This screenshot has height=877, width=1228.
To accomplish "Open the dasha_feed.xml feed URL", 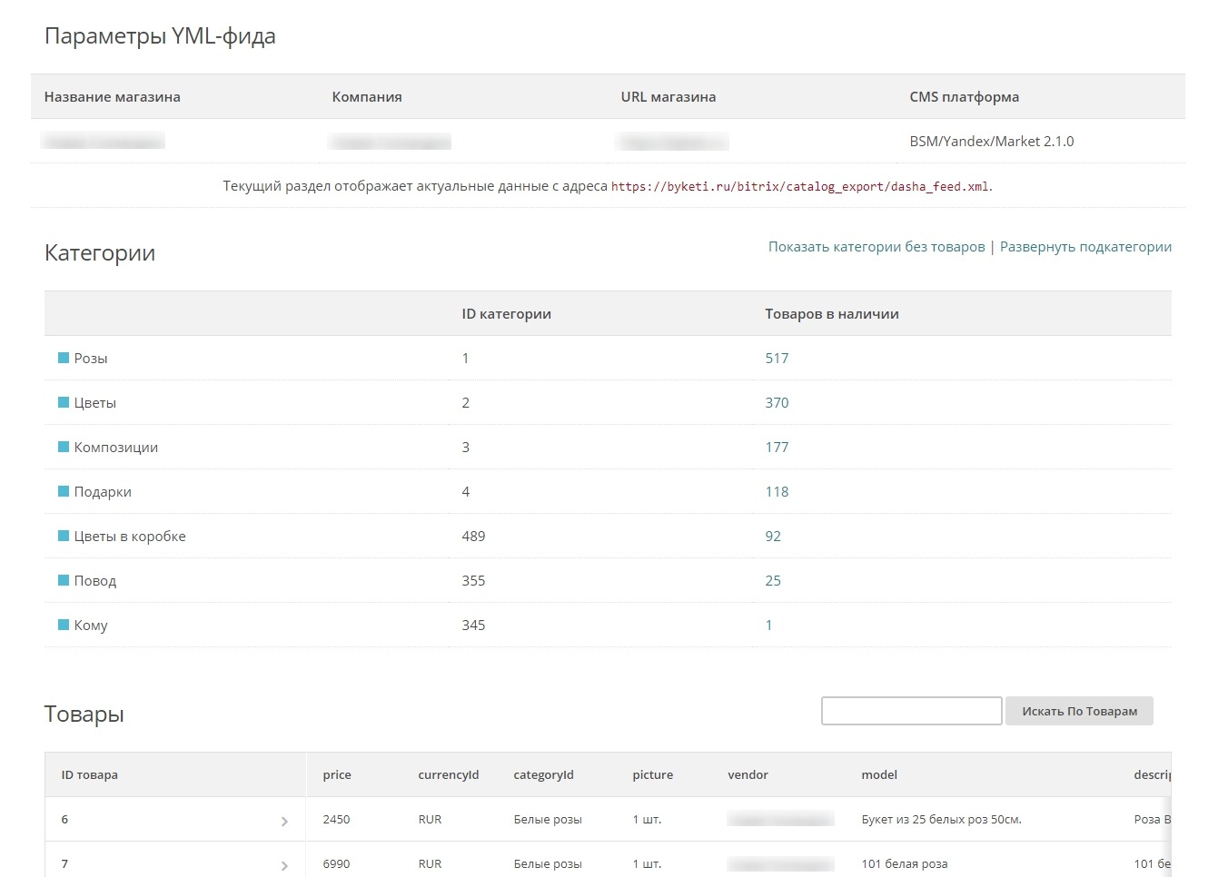I will click(800, 187).
